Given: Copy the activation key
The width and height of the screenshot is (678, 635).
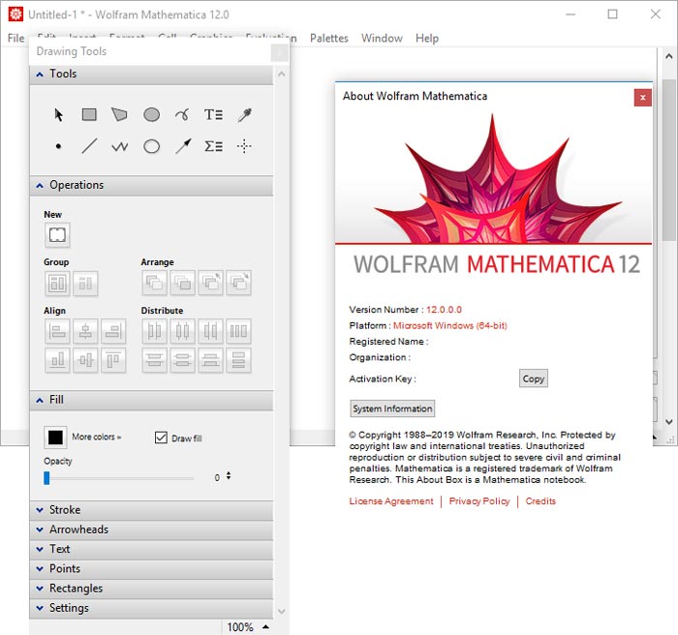Looking at the screenshot, I should pos(533,378).
